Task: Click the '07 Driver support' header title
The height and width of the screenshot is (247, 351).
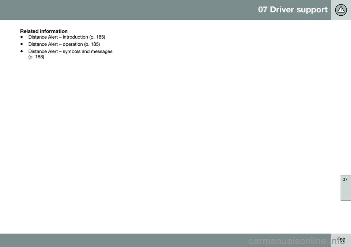Action: click(x=292, y=9)
